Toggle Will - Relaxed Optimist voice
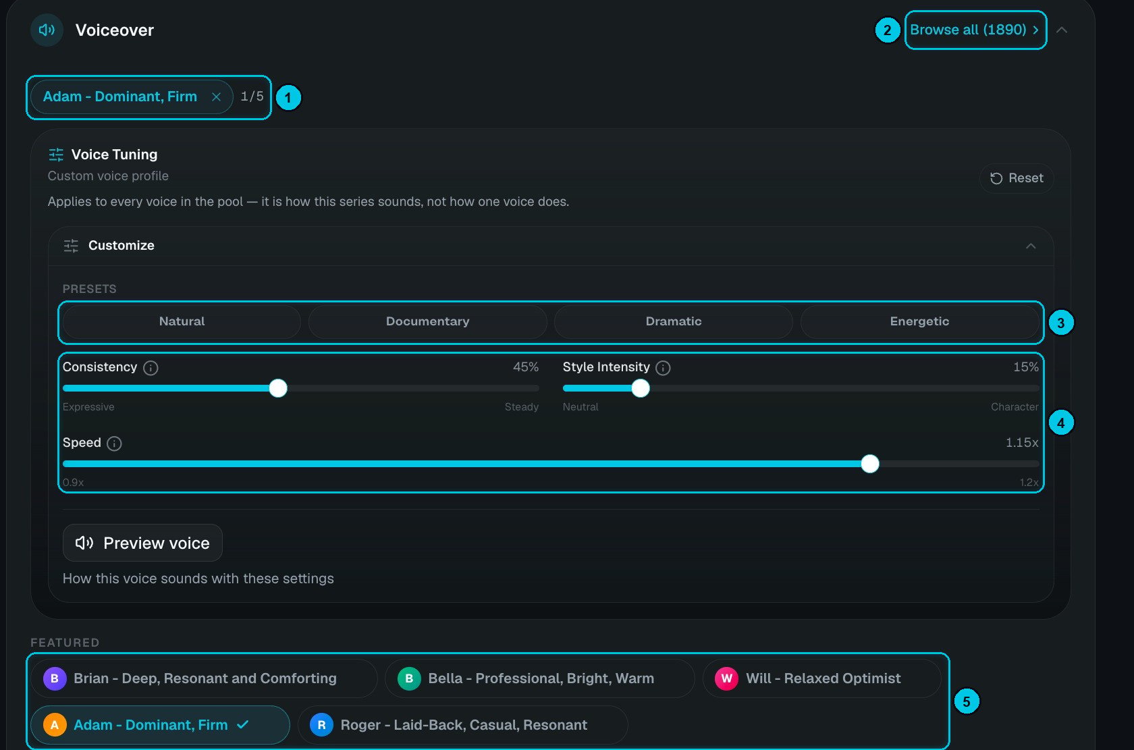The width and height of the screenshot is (1134, 750). 821,678
